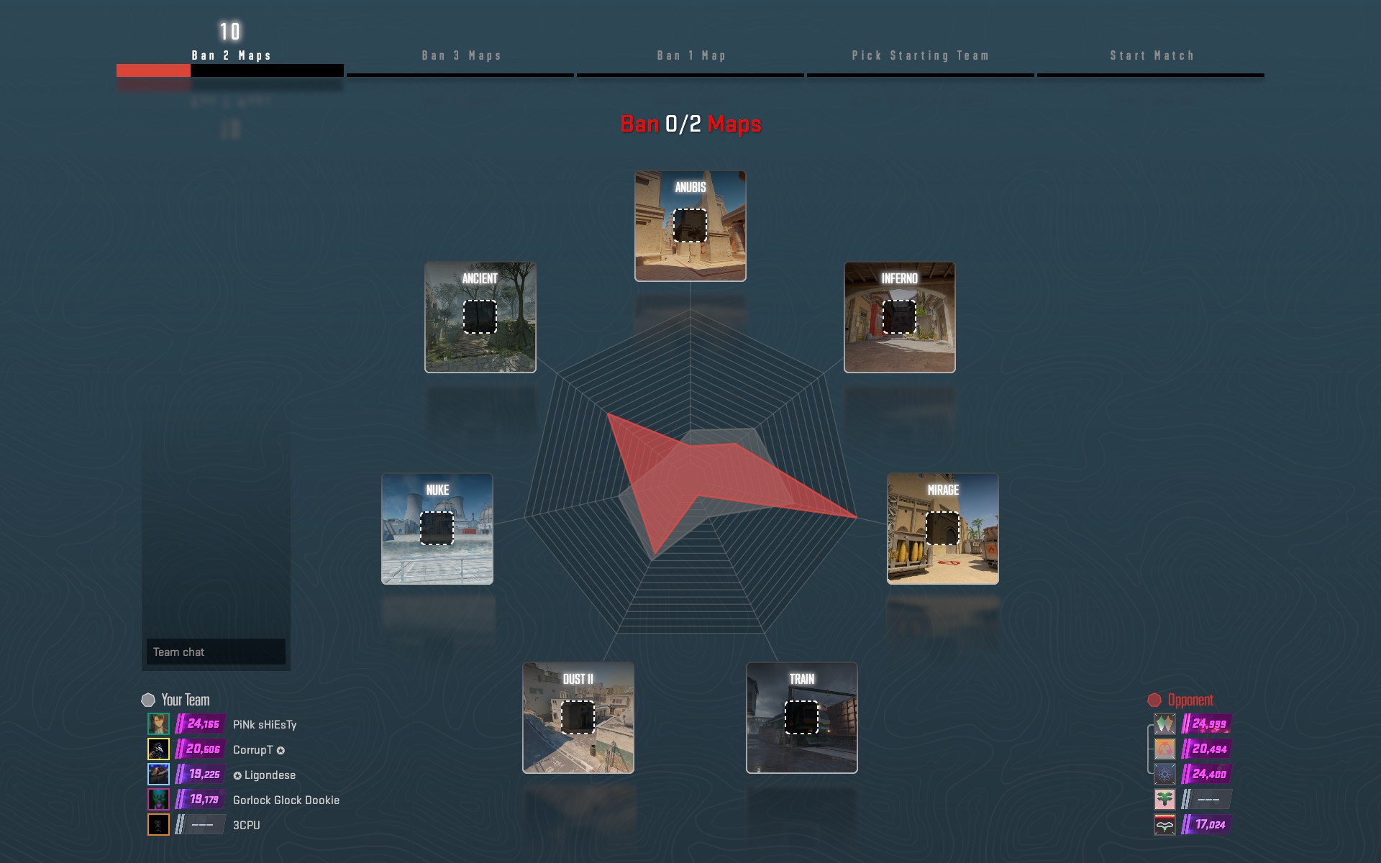1381x863 pixels.
Task: Check the ban box on Anubis
Action: [690, 226]
